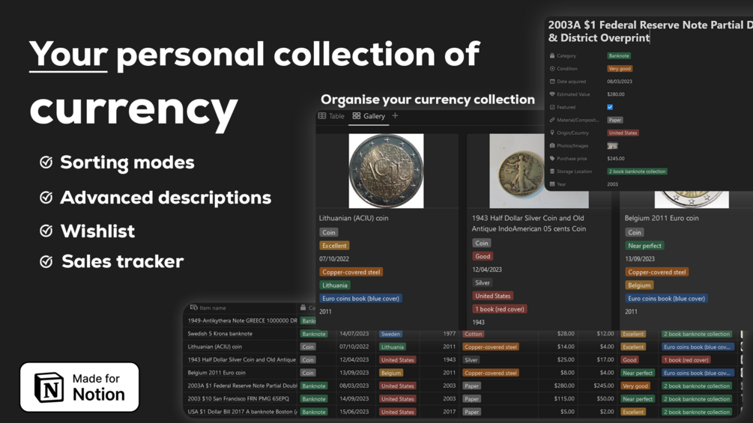Click '2 book banknote collection' in detail panel

pos(638,171)
